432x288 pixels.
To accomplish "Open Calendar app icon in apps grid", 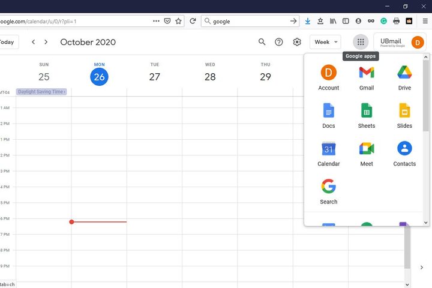I will tap(328, 154).
